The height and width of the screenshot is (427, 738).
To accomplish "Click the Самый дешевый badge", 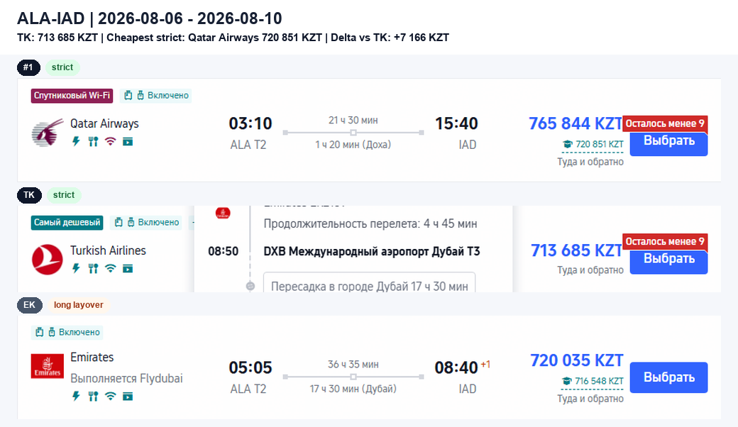I will pyautogui.click(x=67, y=223).
